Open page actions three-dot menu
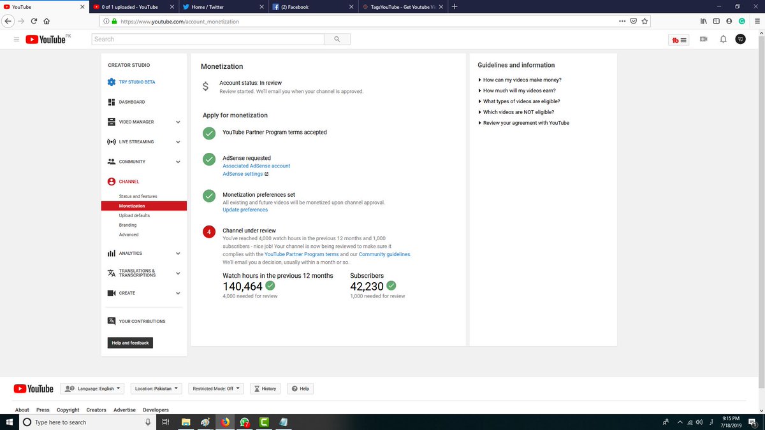 pyautogui.click(x=622, y=20)
